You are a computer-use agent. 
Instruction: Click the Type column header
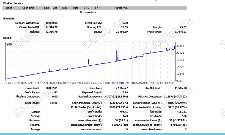click(46, 8)
